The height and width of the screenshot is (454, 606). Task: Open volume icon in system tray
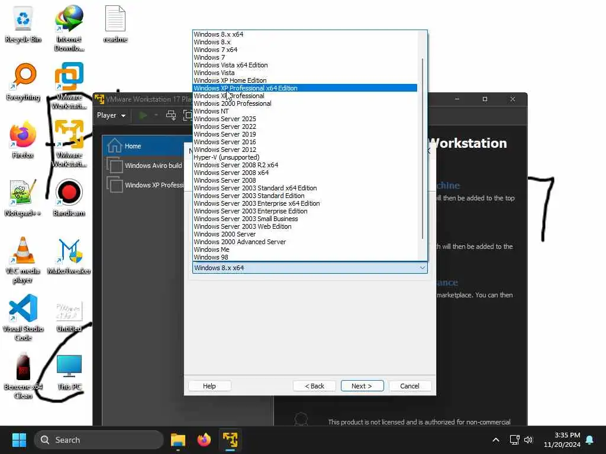528,440
